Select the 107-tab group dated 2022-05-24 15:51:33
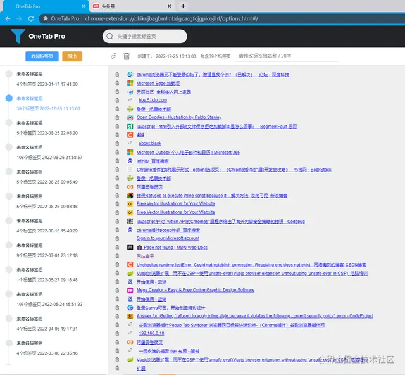The height and width of the screenshot is (375, 405). (49, 299)
